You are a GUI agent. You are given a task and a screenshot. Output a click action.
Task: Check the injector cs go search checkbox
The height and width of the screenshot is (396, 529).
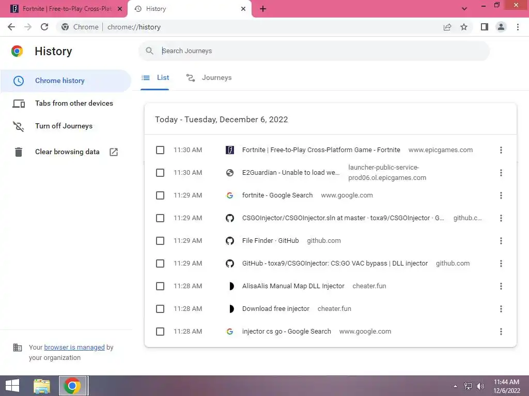pos(160,332)
